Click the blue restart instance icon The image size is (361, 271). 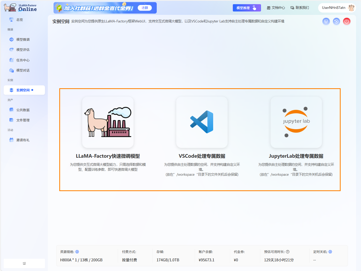click(x=336, y=21)
